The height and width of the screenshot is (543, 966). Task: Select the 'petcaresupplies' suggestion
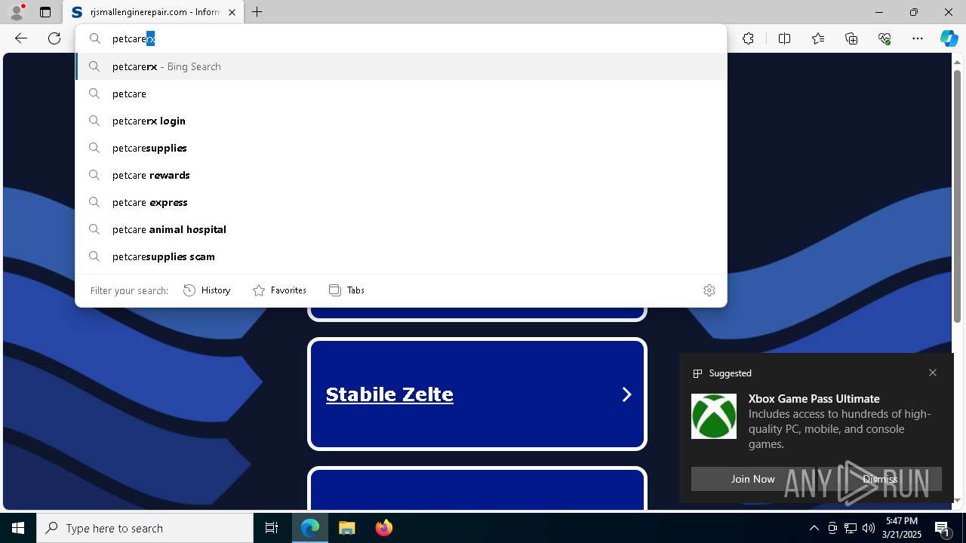click(x=401, y=148)
